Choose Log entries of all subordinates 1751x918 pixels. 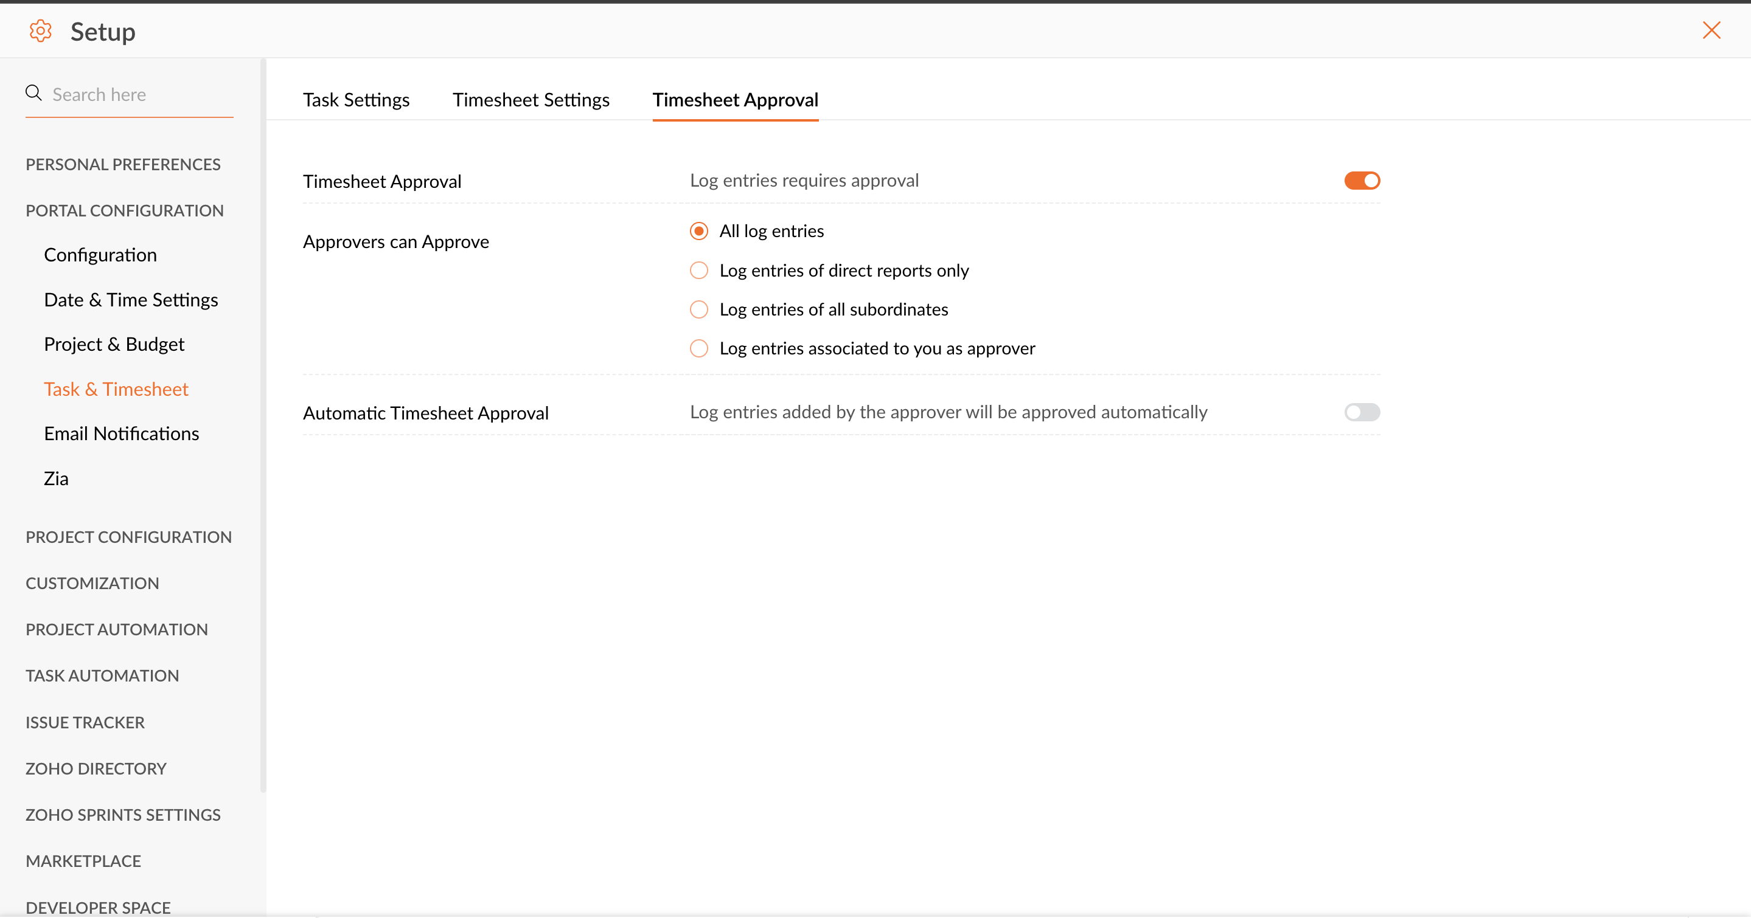pyautogui.click(x=699, y=309)
